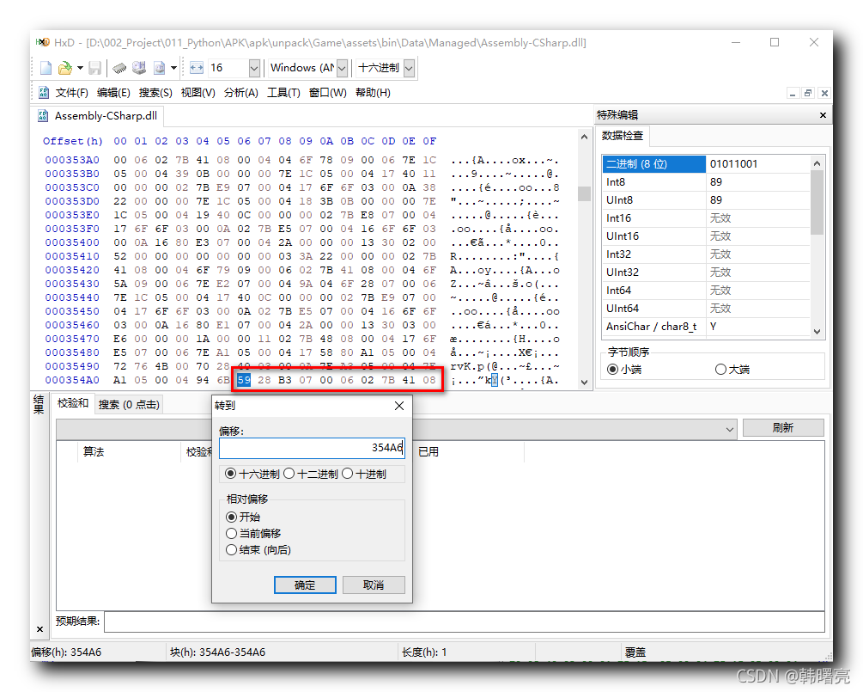Click the UInt8 row label
Image resolution: width=863 pixels, height=692 pixels.
pyautogui.click(x=619, y=200)
